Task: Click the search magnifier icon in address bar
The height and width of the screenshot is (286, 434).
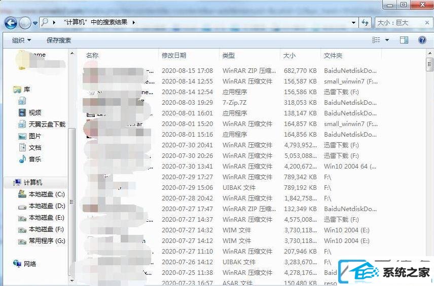Action: click(45, 22)
